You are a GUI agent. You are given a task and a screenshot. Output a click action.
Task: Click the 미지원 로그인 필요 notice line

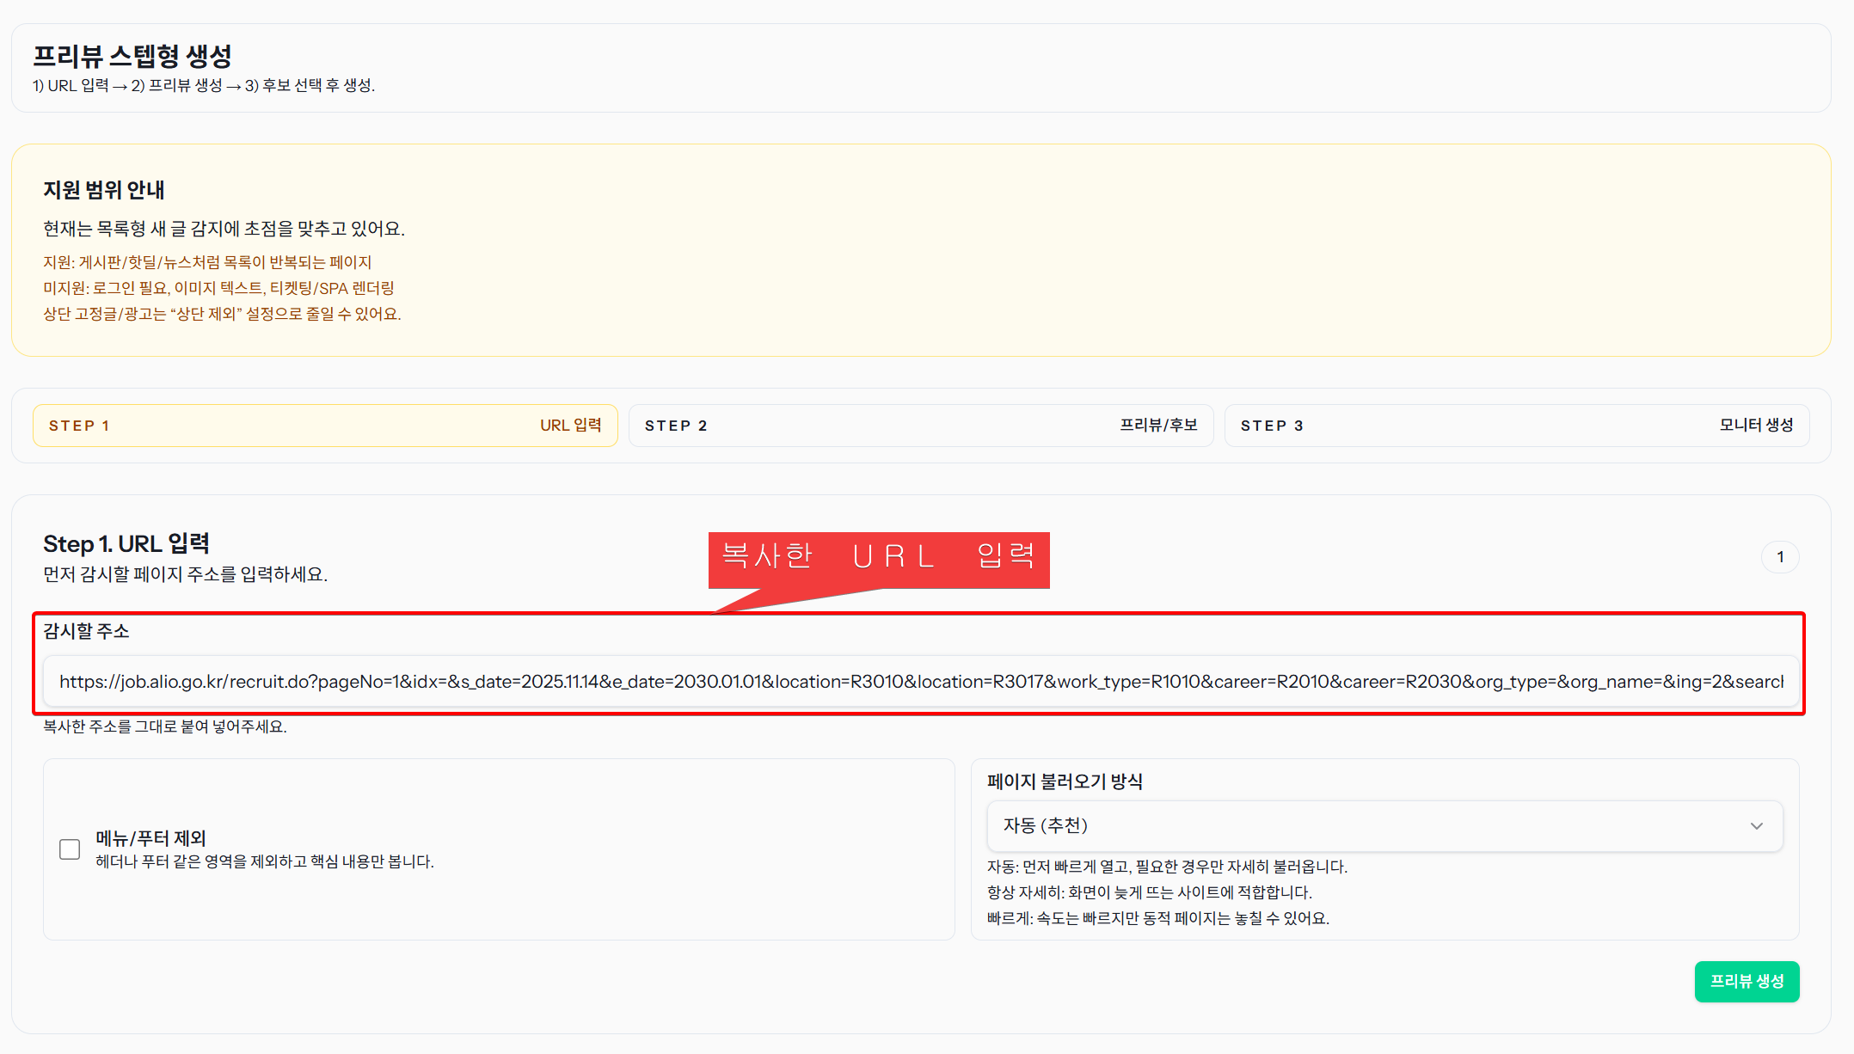tap(218, 288)
